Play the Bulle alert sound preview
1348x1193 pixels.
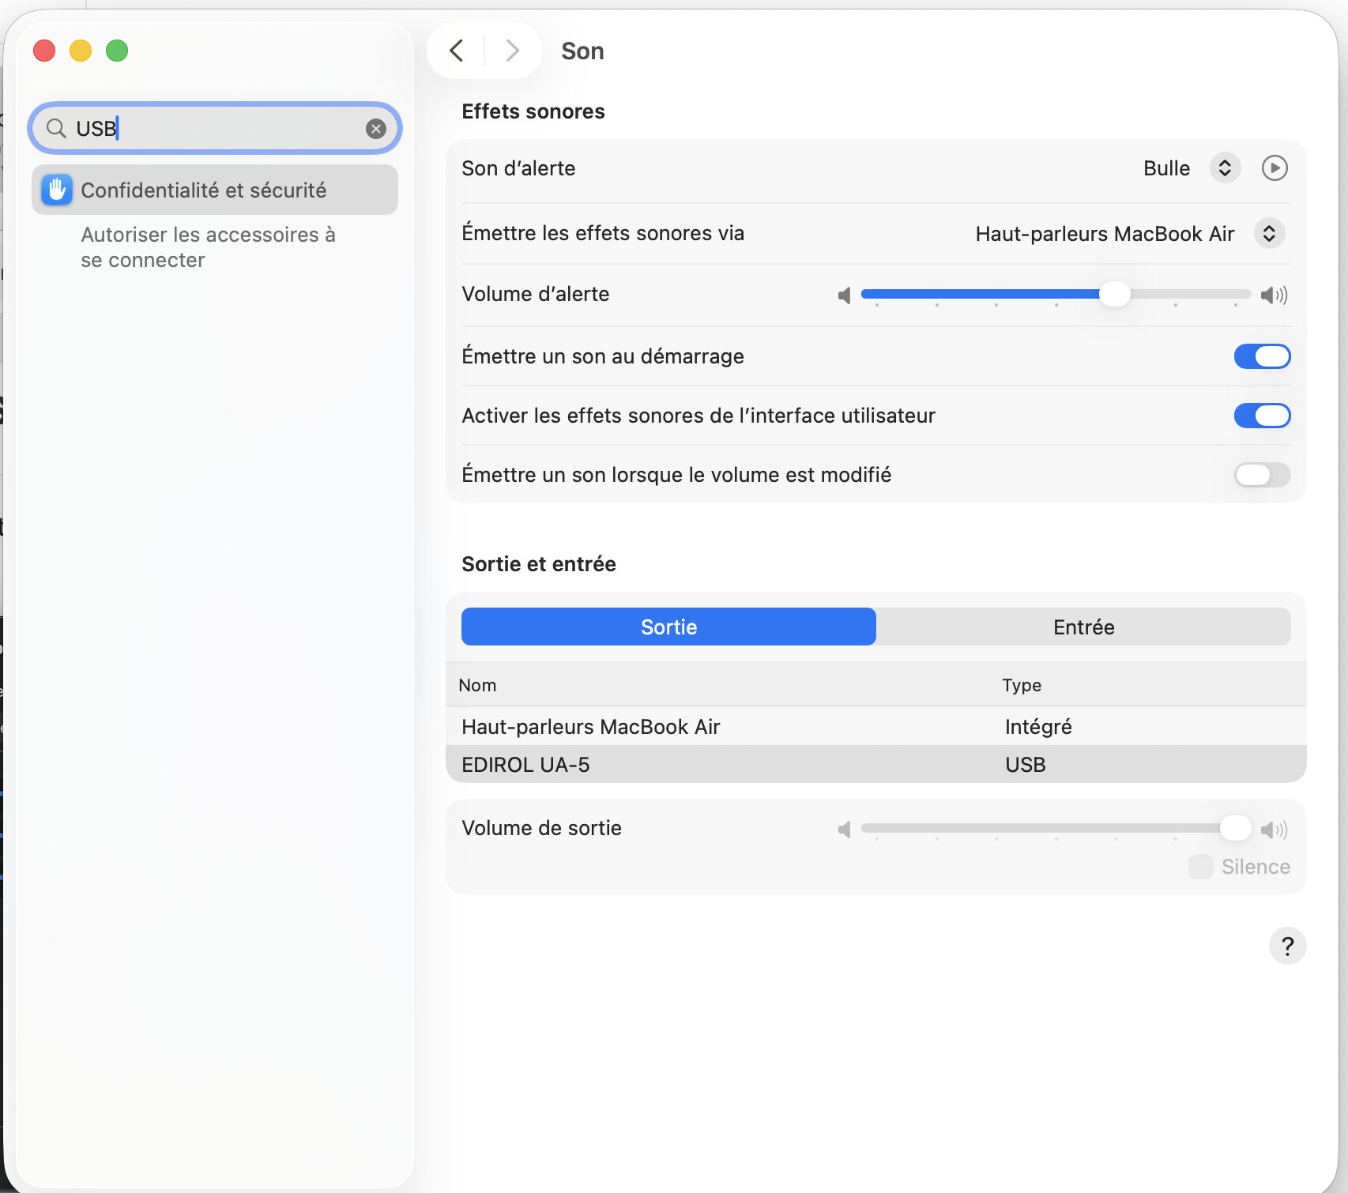tap(1274, 168)
